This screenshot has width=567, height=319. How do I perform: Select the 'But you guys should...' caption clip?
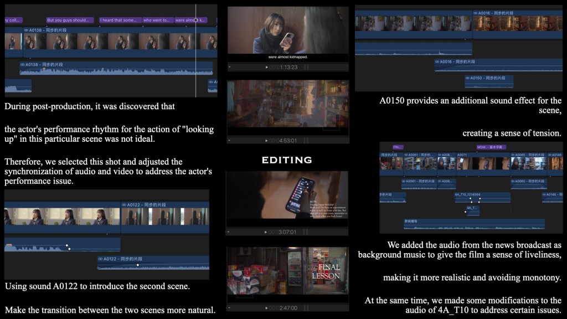tap(69, 20)
